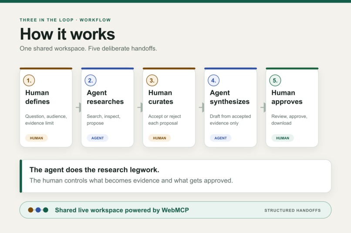The height and width of the screenshot is (233, 351).
Task: Click the step 1 number circle
Action: pos(29,80)
